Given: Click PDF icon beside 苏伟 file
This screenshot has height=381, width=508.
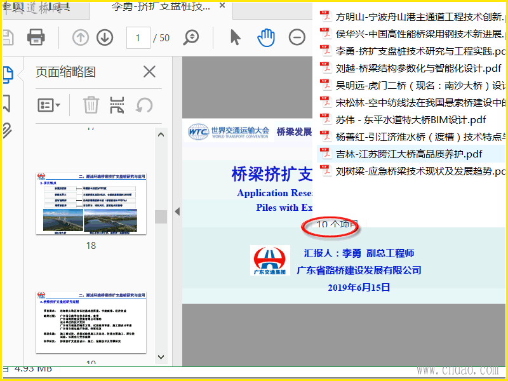Looking at the screenshot, I should tap(326, 119).
